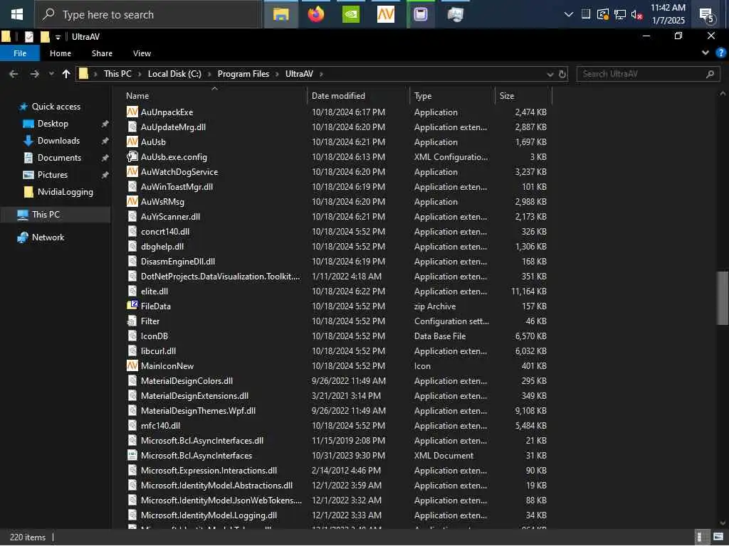The width and height of the screenshot is (729, 546).
Task: Open Pictures in the navigation pane
Action: [52, 175]
